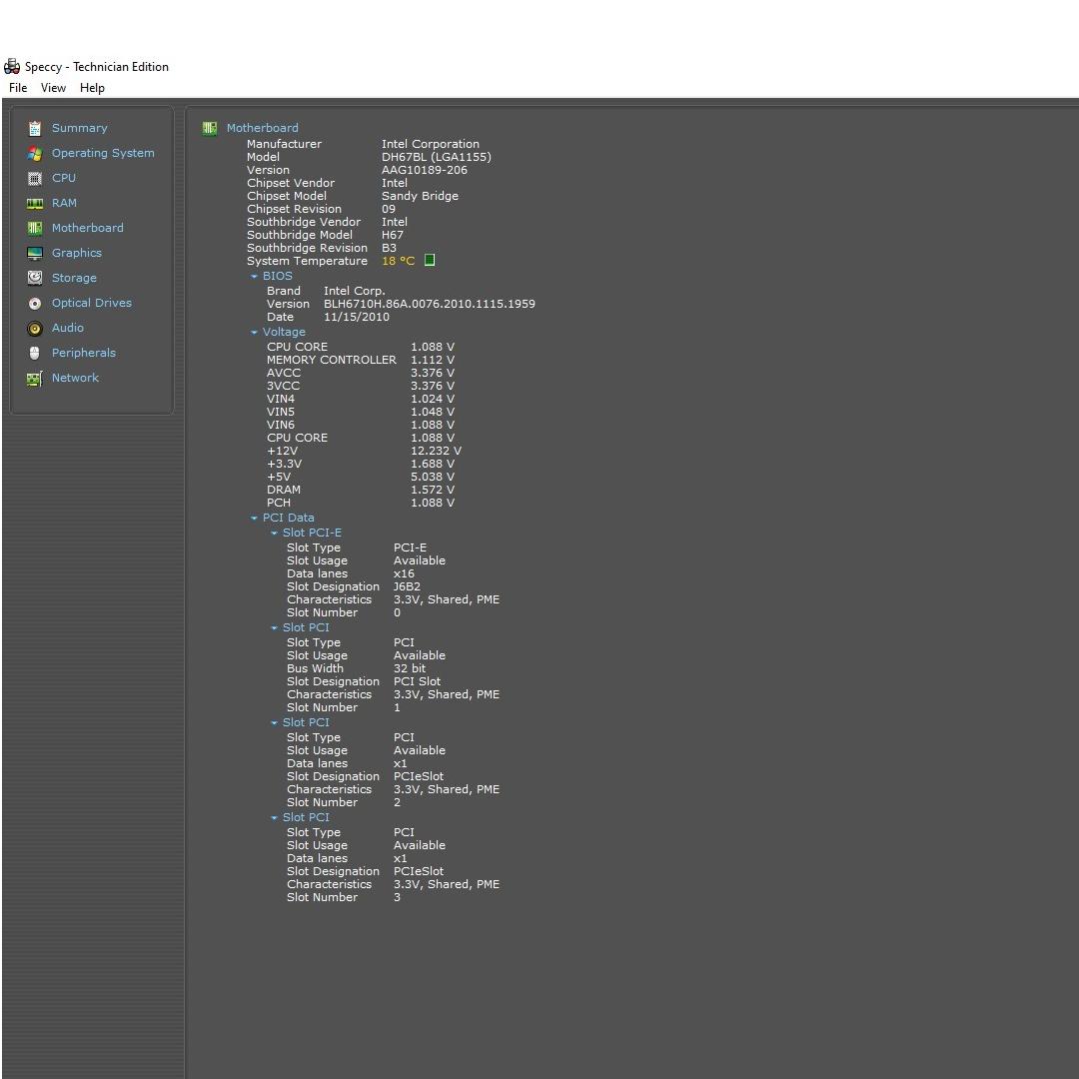Open the View menu
Image resolution: width=1079 pixels, height=1079 pixels.
click(x=53, y=88)
